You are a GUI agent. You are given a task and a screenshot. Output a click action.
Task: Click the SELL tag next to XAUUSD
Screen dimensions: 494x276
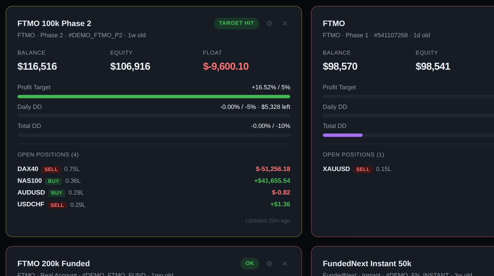coord(363,169)
